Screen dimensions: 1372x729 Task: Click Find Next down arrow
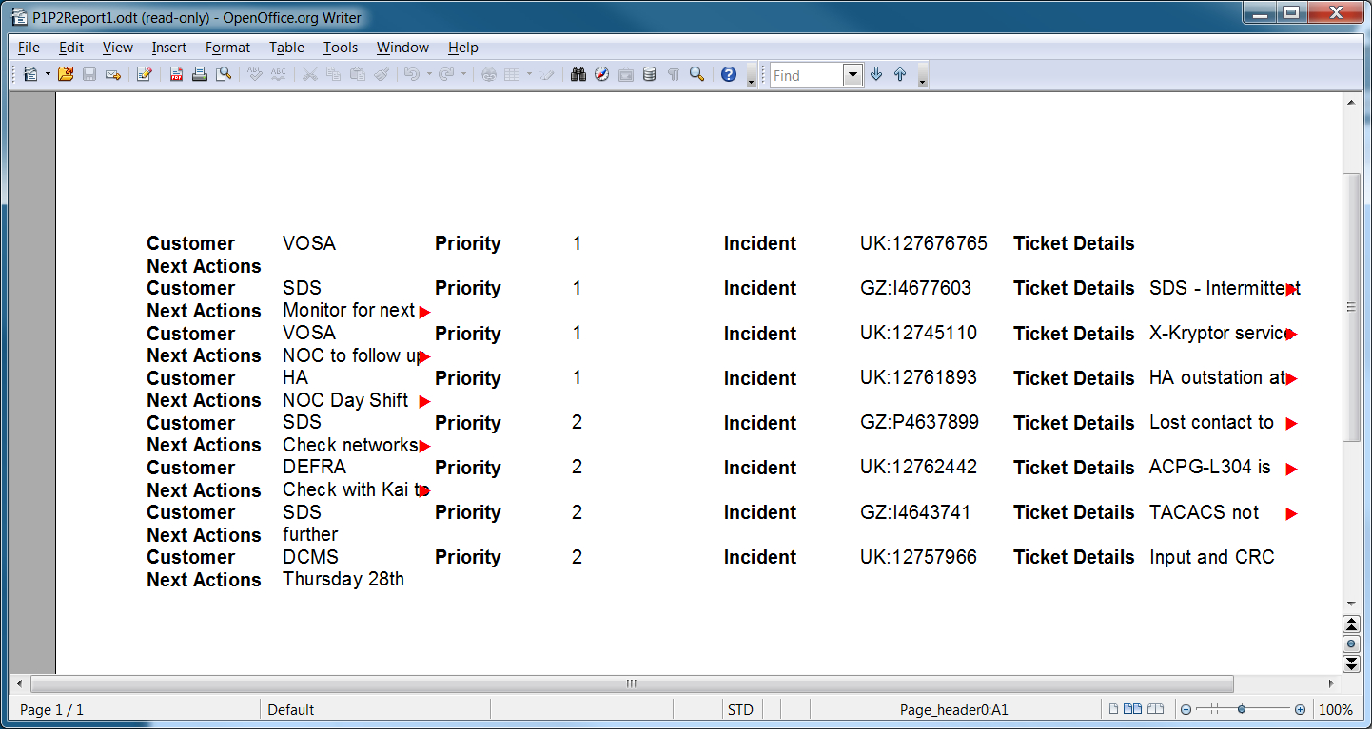(x=876, y=74)
